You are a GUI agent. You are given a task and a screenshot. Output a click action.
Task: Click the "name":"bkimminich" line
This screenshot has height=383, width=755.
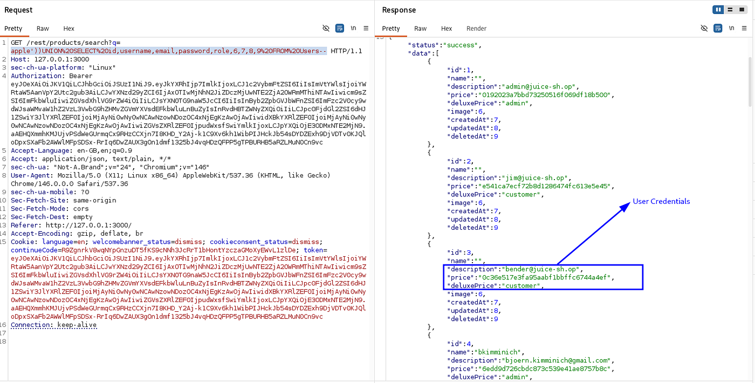(x=485, y=352)
